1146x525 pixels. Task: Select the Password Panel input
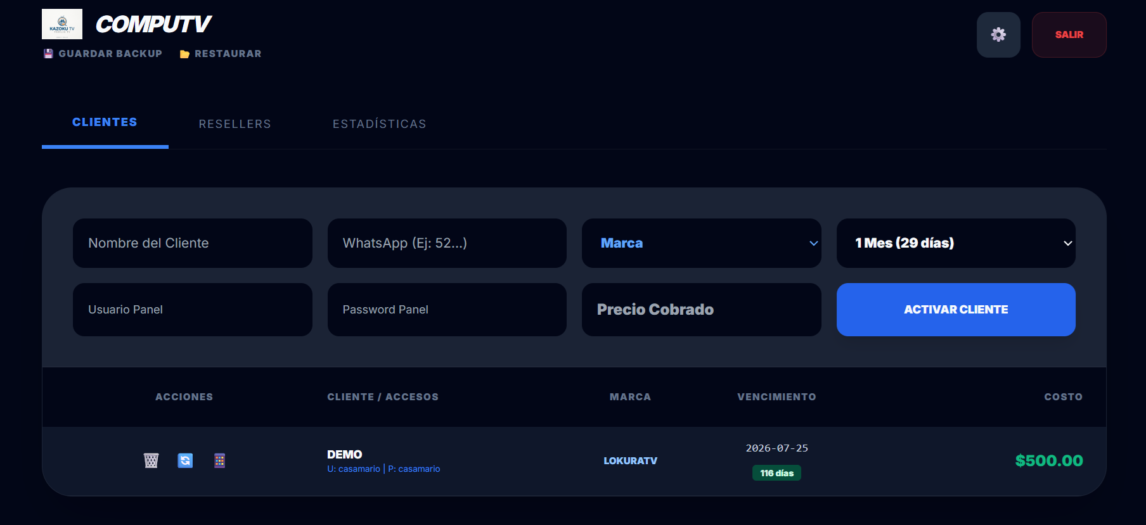[x=447, y=310]
